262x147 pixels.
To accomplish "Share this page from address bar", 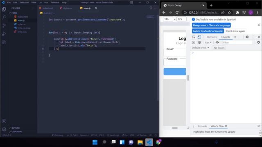I will click(223, 13).
